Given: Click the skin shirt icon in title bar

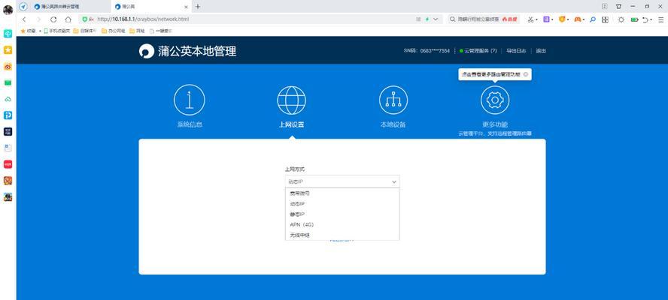Looking at the screenshot, I should pyautogui.click(x=618, y=6).
